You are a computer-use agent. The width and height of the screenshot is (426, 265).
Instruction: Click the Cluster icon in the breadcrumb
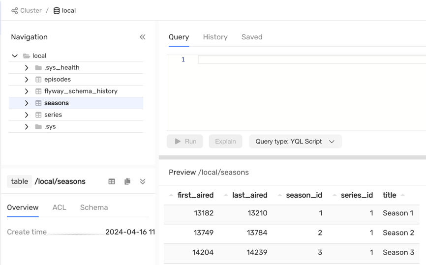point(15,10)
